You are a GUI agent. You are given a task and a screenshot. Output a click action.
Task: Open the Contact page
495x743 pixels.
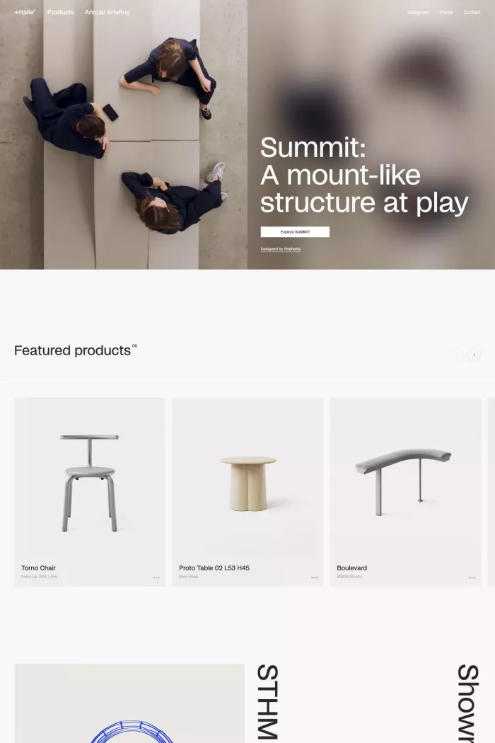coord(472,12)
